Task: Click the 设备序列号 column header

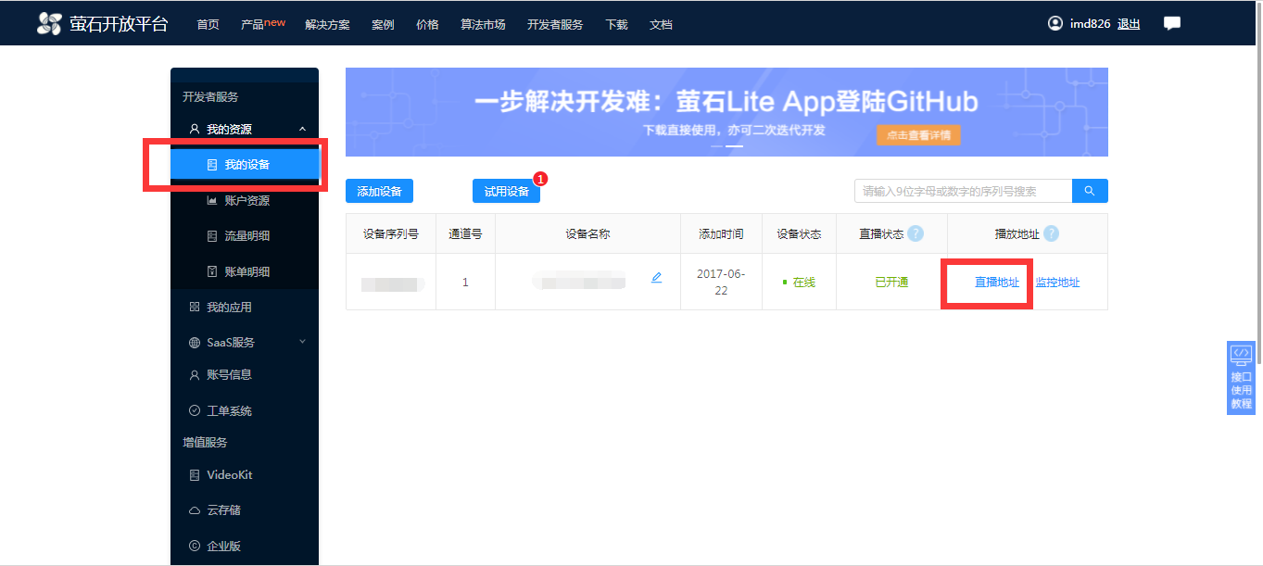Action: [x=391, y=234]
